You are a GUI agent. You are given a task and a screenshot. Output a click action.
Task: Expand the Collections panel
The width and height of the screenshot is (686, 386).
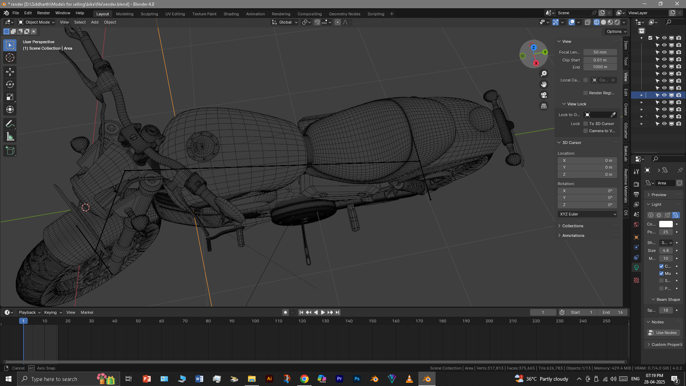(572, 226)
